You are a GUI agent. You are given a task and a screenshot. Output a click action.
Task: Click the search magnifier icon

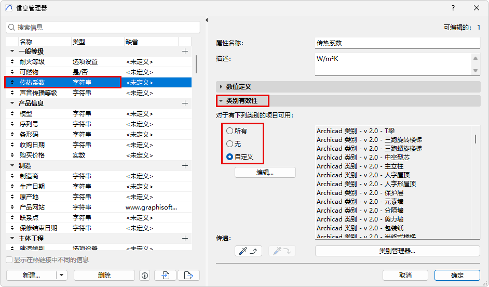tap(11, 28)
